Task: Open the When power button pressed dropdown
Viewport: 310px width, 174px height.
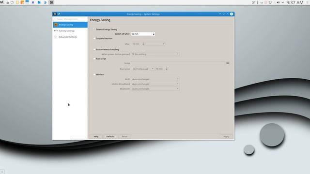Action: coord(155,54)
